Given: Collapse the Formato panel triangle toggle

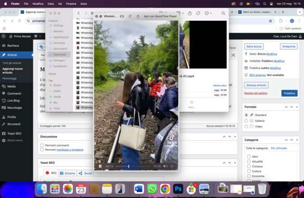Looking at the screenshot, I should click(297, 107).
